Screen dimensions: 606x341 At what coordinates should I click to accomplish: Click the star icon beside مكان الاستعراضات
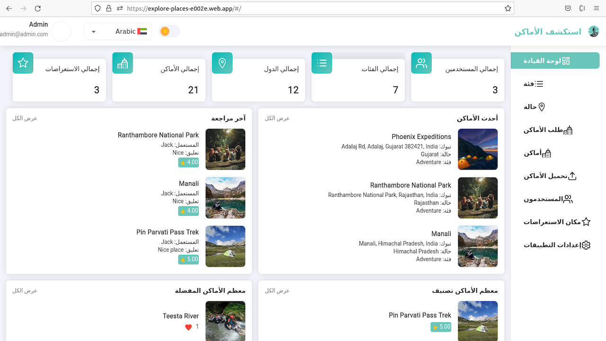pos(587,221)
